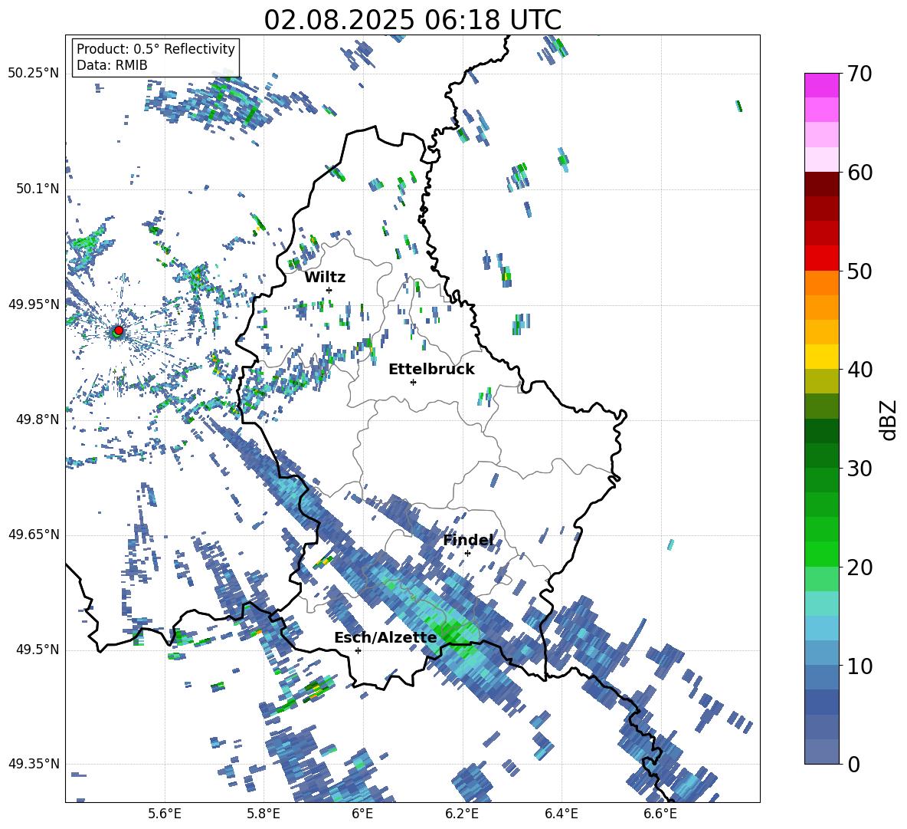
Task: Pick the yellow swatch above 40
Action: (x=821, y=357)
